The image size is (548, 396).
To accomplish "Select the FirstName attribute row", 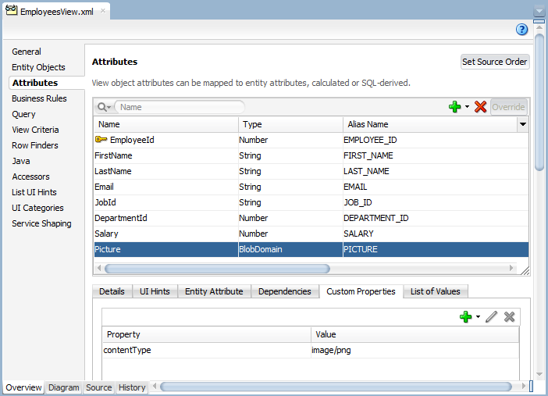I will tap(311, 155).
